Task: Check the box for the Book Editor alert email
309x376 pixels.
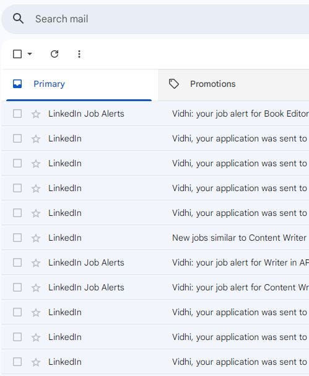Action: (17, 114)
